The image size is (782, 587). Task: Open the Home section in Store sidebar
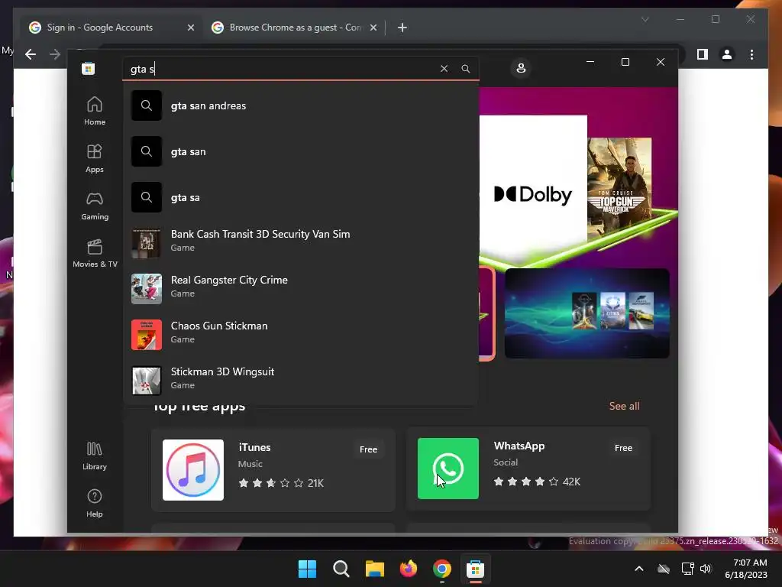94,111
